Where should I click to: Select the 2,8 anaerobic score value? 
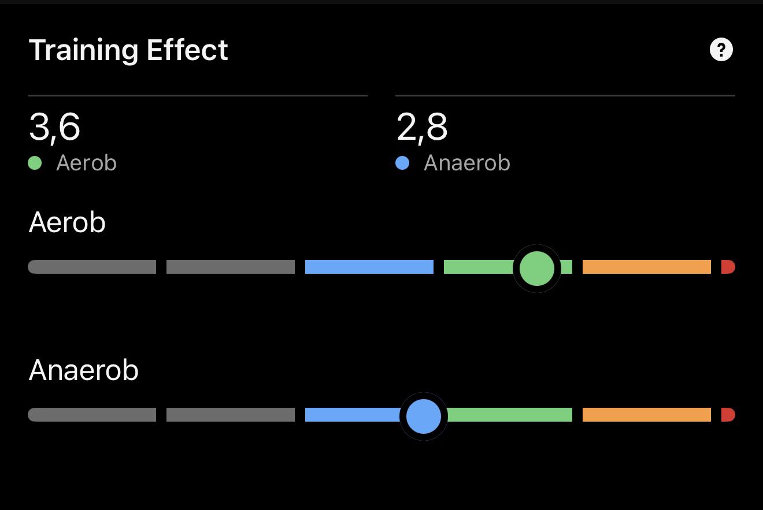click(422, 127)
